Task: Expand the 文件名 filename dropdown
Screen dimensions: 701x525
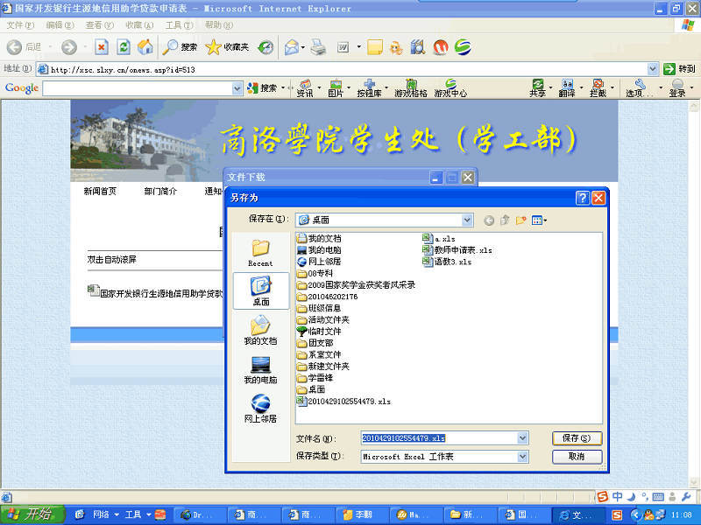Action: pyautogui.click(x=522, y=437)
